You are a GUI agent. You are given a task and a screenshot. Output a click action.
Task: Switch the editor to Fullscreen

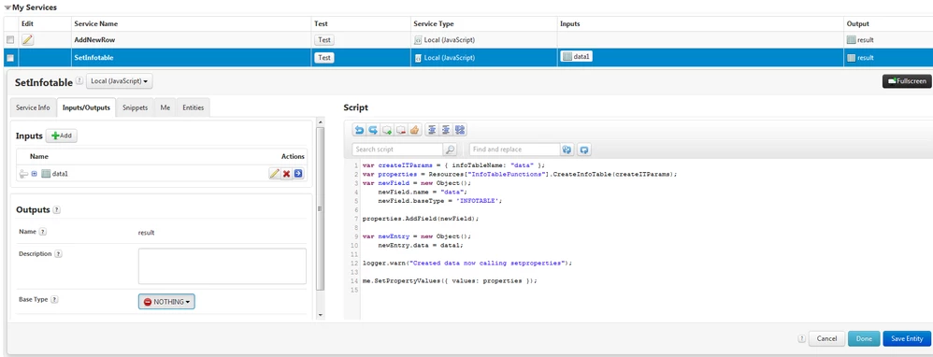coord(907,81)
